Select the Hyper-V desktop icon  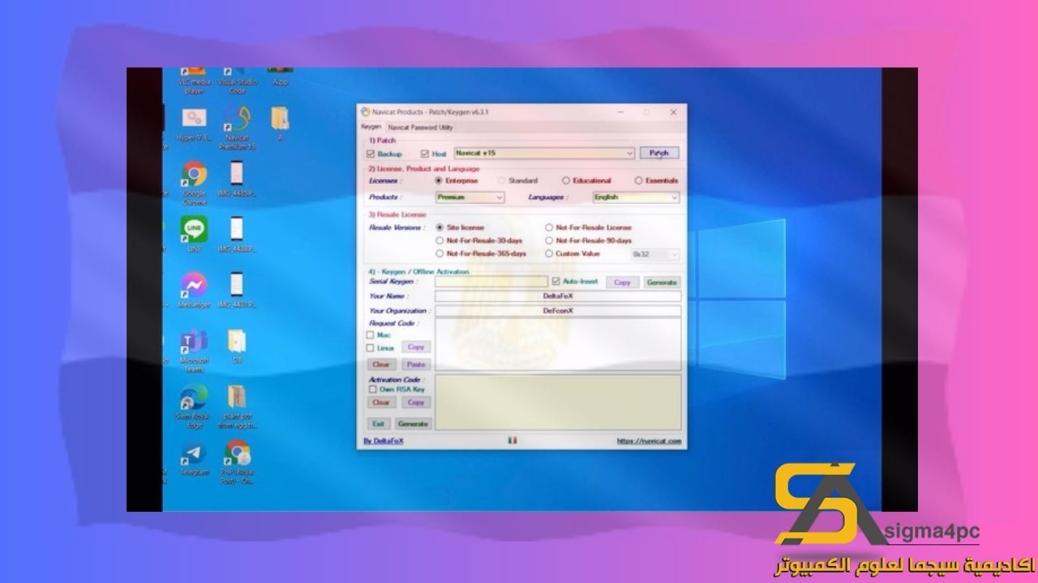194,125
